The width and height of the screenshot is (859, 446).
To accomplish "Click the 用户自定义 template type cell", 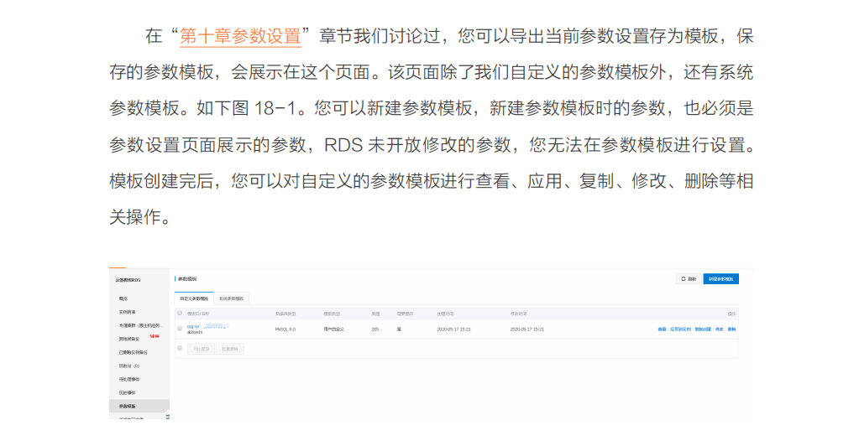I will coord(334,329).
